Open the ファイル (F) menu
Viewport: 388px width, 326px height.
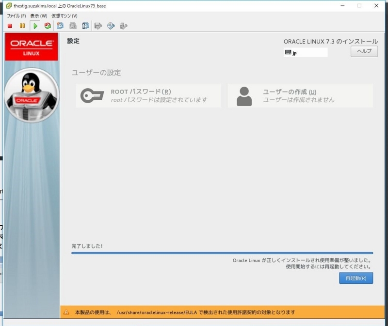click(x=16, y=16)
